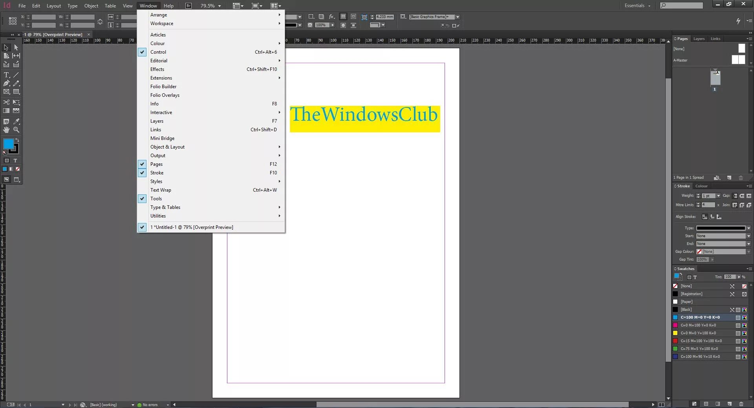Click the fx effects icon in Control panel
The width and height of the screenshot is (754, 408).
332,16
